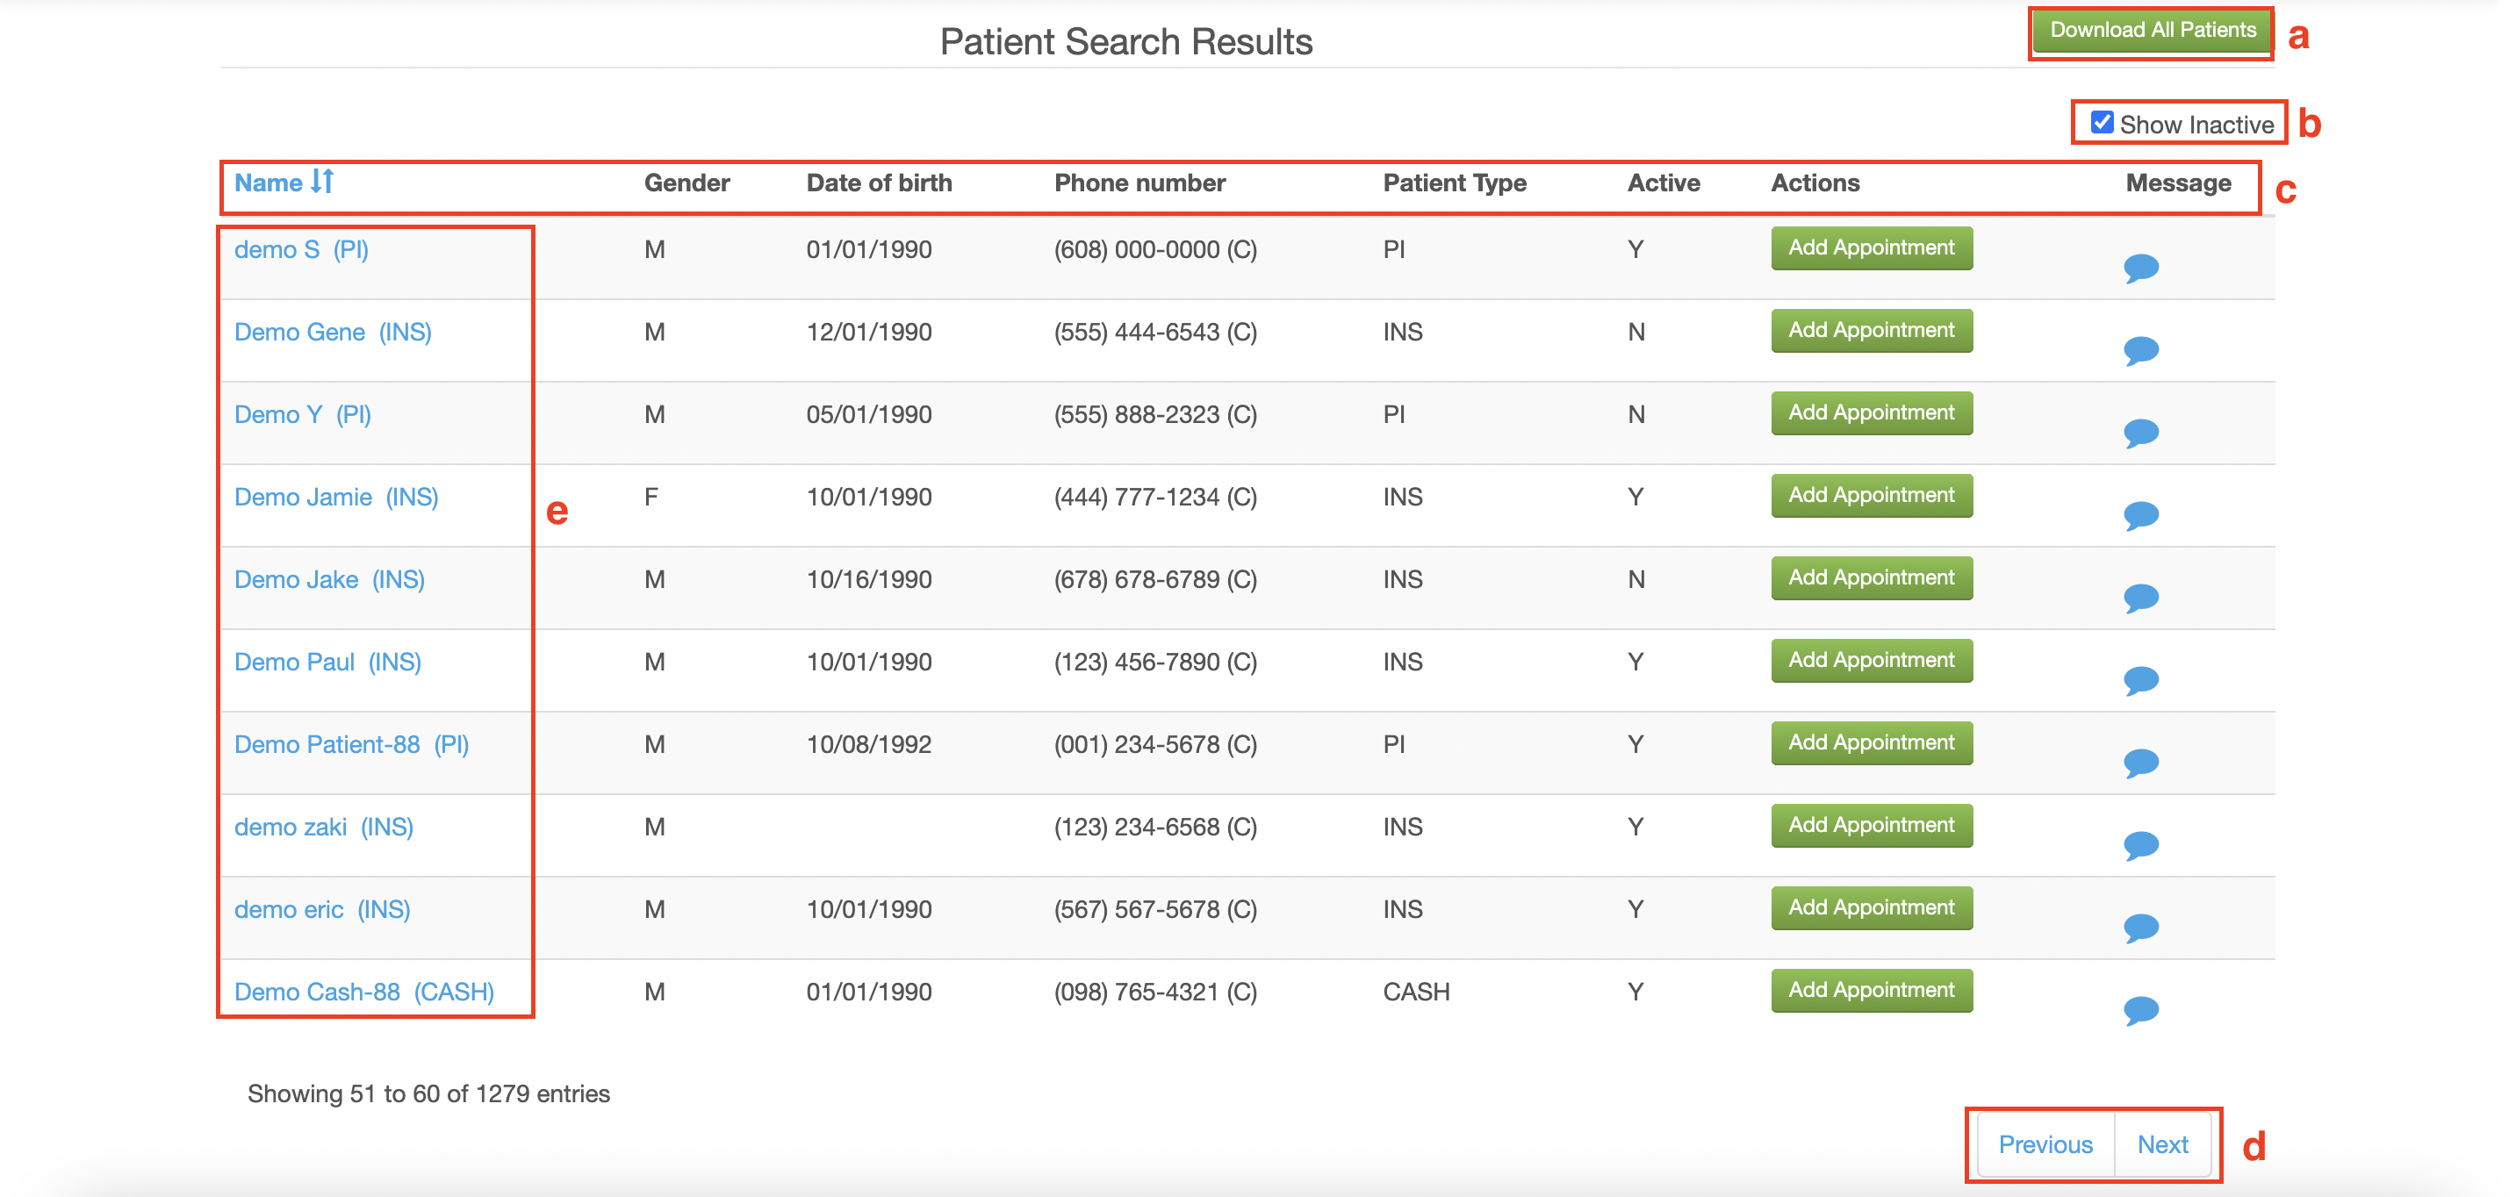Add appointment for demo eric

click(1872, 908)
